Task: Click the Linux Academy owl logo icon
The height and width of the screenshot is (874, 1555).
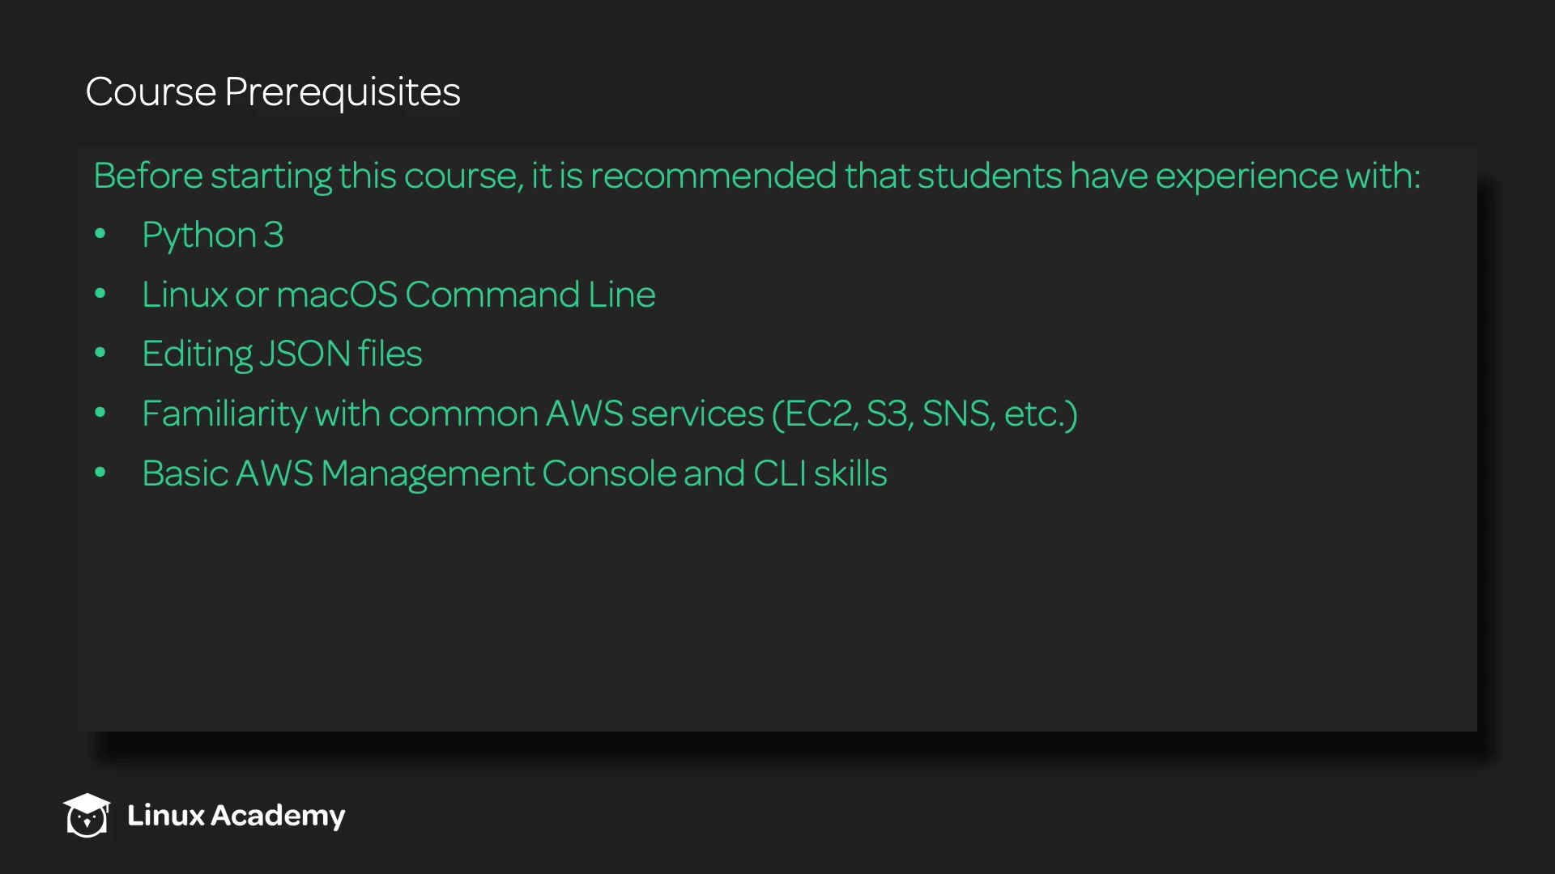Action: [87, 815]
